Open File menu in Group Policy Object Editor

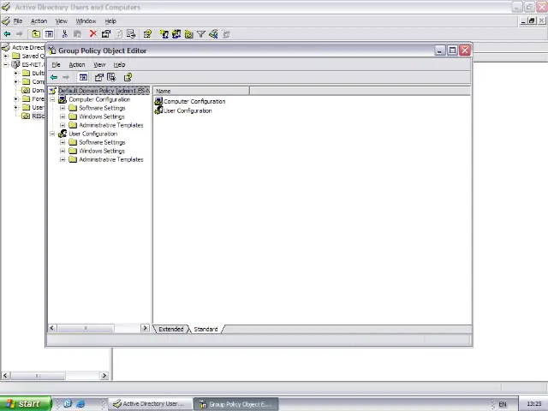56,65
